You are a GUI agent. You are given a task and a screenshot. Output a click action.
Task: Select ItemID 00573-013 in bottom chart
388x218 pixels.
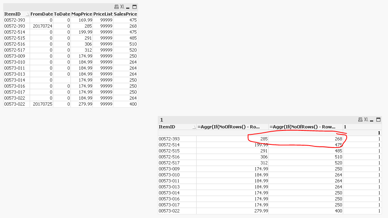pos(177,187)
